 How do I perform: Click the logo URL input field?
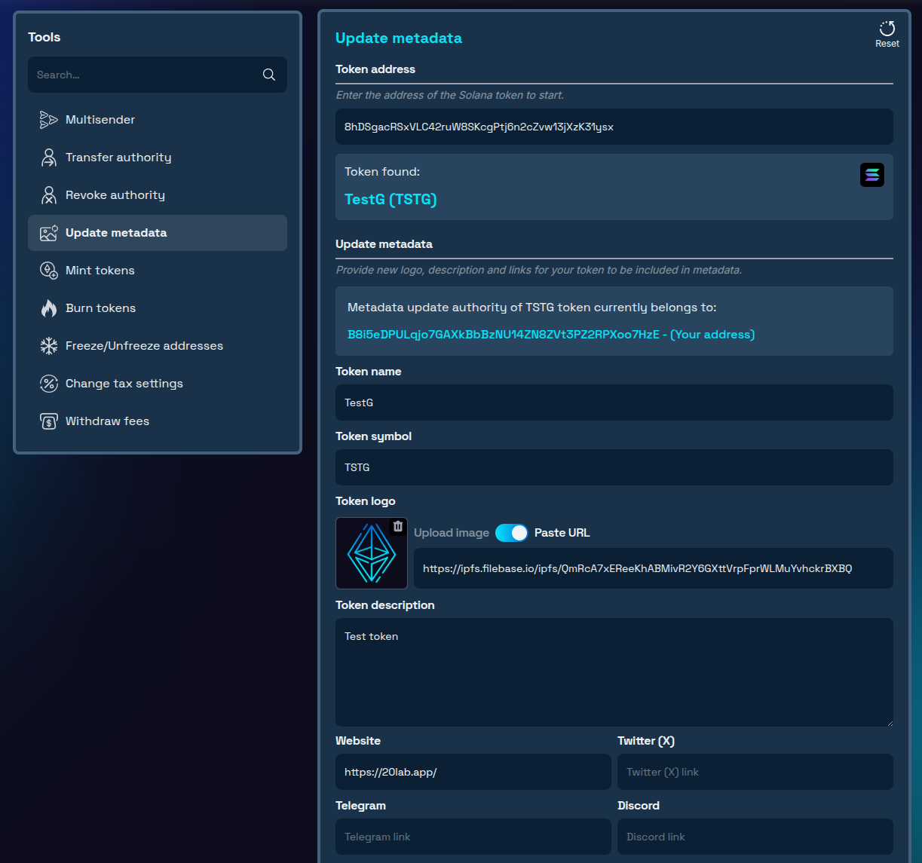(654, 568)
